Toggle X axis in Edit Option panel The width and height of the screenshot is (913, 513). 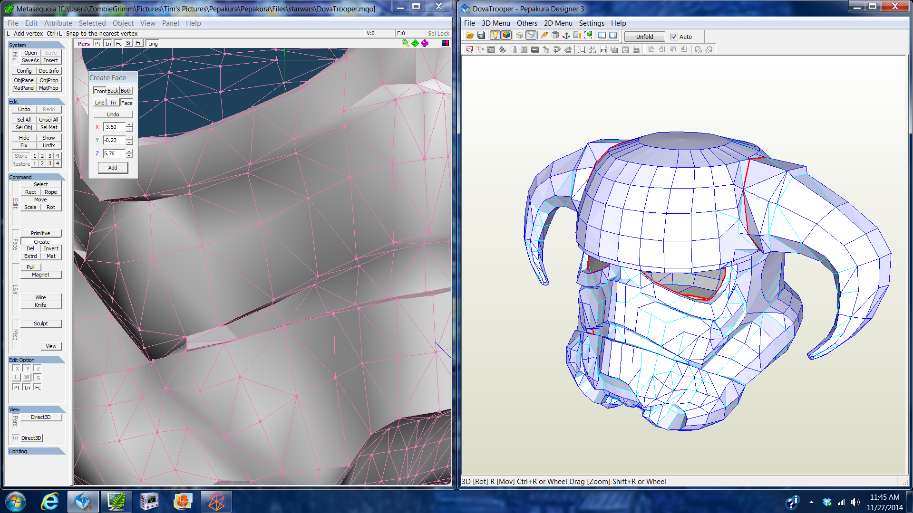[x=17, y=369]
